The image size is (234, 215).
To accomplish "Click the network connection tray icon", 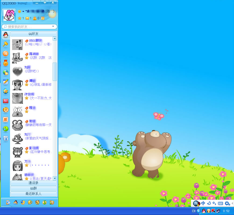I will 218,211.
